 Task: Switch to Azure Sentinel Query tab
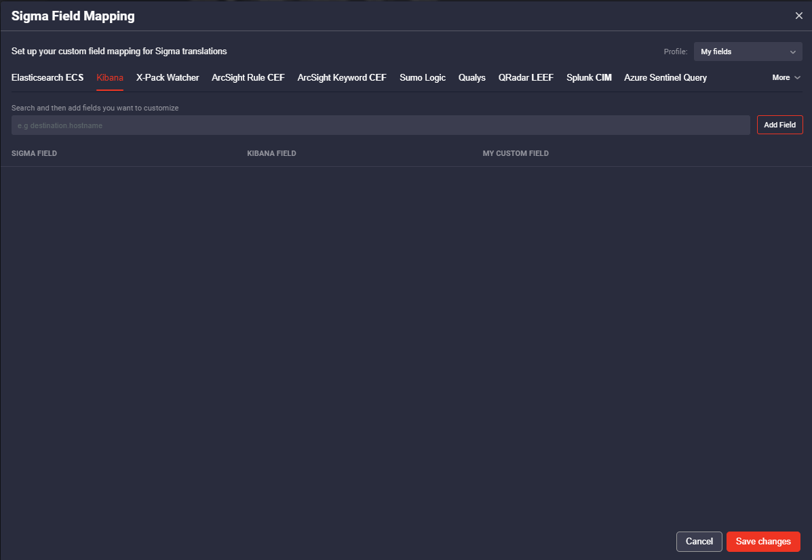click(665, 78)
